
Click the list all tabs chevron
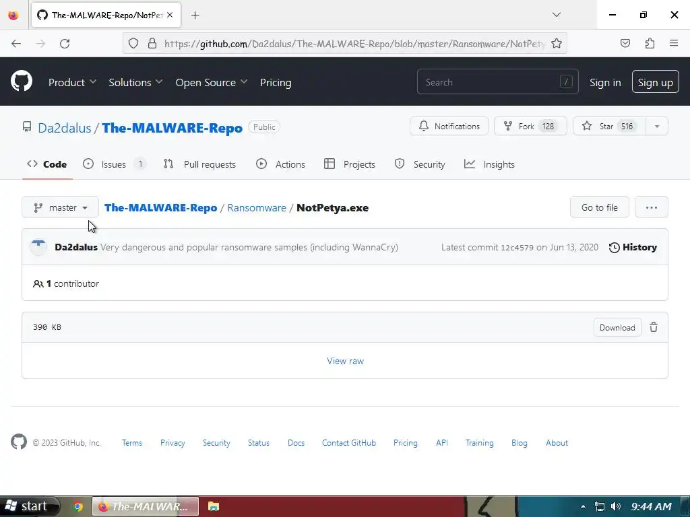556,15
